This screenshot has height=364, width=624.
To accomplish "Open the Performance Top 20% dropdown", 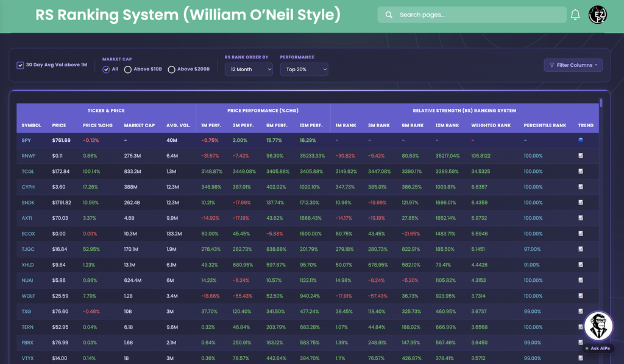I will coord(304,69).
